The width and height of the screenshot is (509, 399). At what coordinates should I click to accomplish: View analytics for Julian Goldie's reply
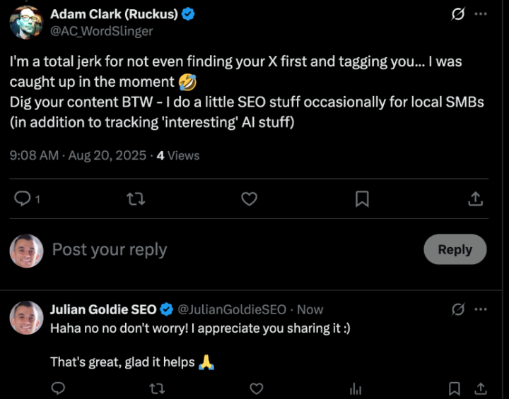[356, 388]
